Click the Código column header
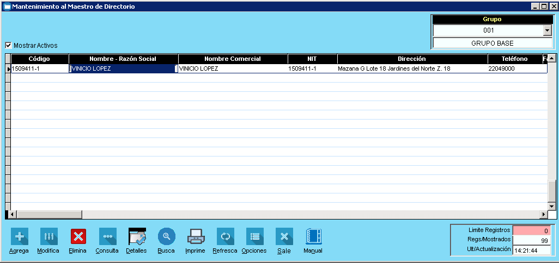The image size is (559, 263). [x=39, y=59]
